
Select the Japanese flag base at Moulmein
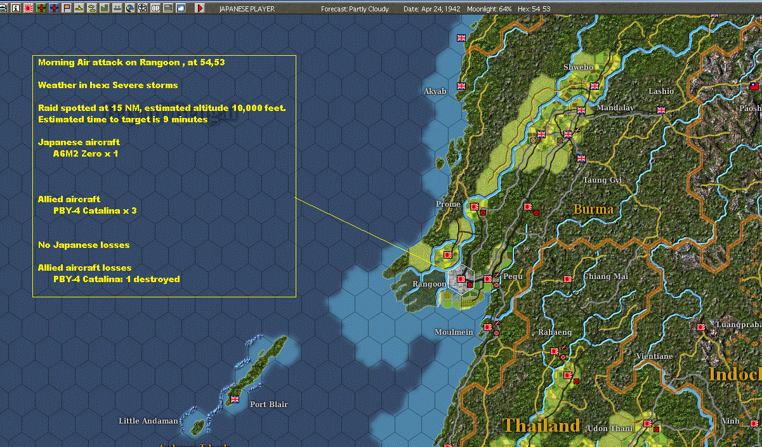point(488,327)
